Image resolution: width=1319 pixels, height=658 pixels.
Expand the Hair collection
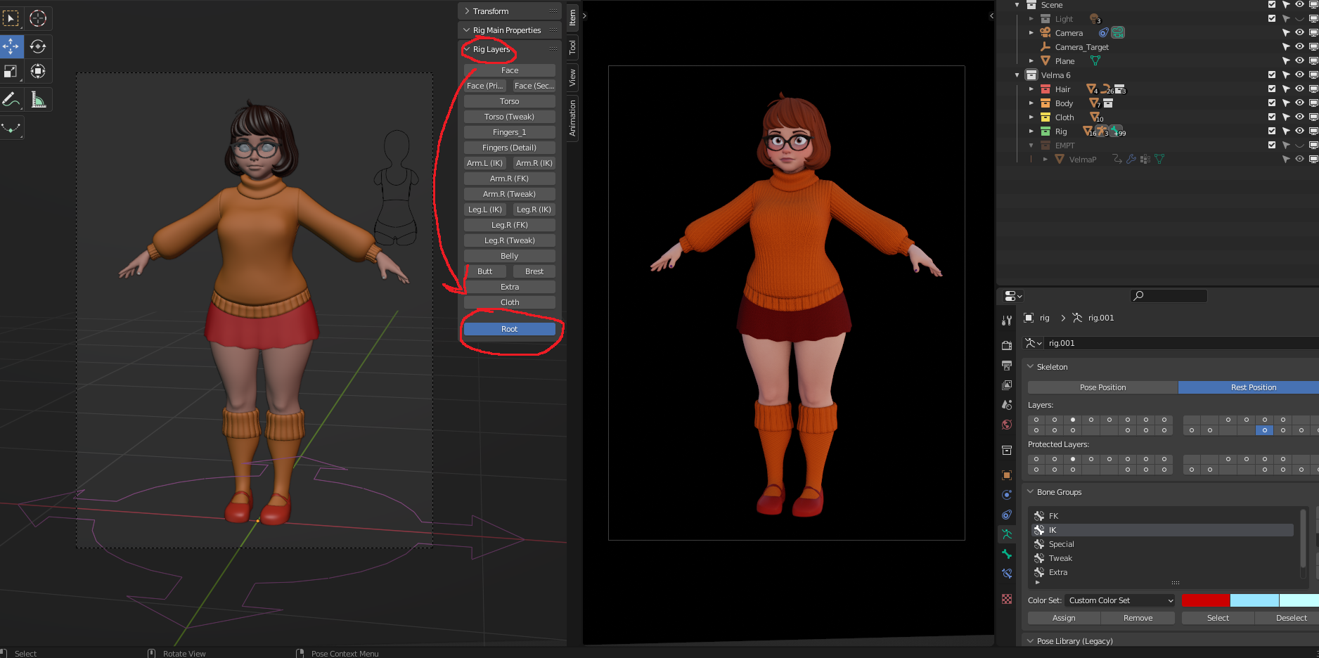tap(1031, 89)
